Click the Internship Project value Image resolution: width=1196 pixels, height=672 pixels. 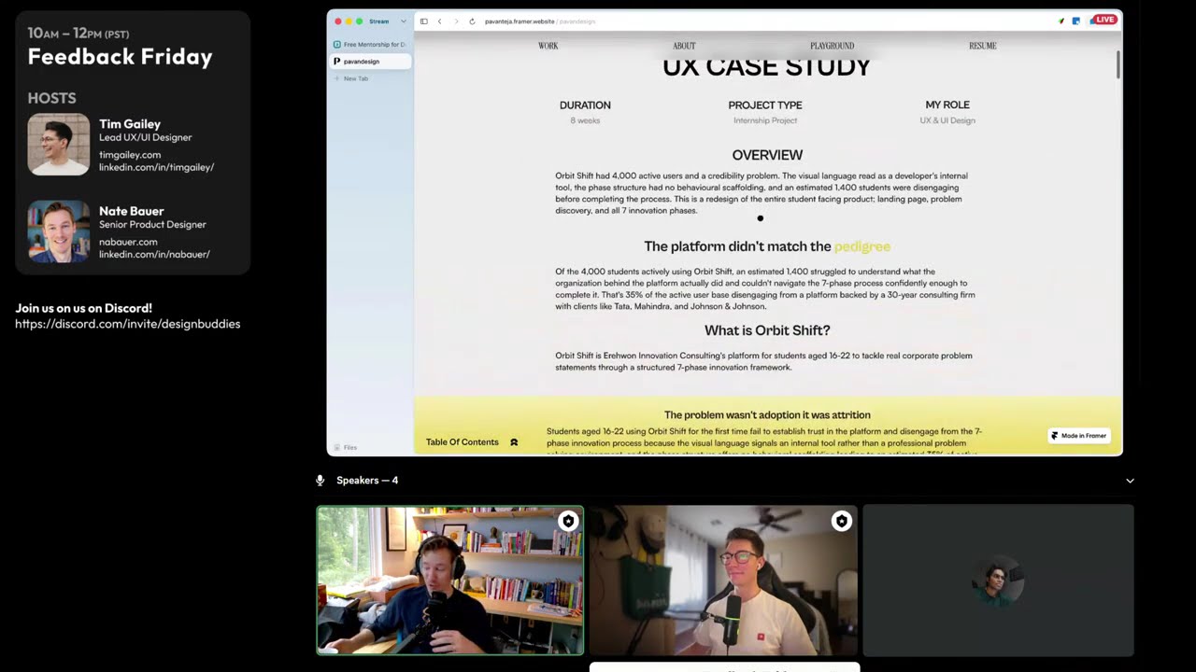click(765, 120)
